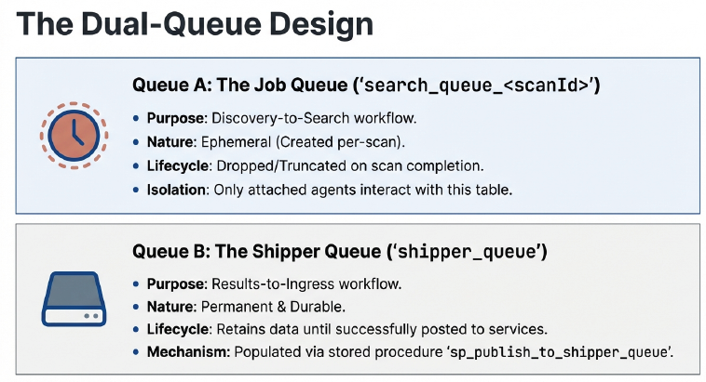Image resolution: width=706 pixels, height=382 pixels.
Task: Click the disk drive icon beside Queue B
Action: point(70,297)
